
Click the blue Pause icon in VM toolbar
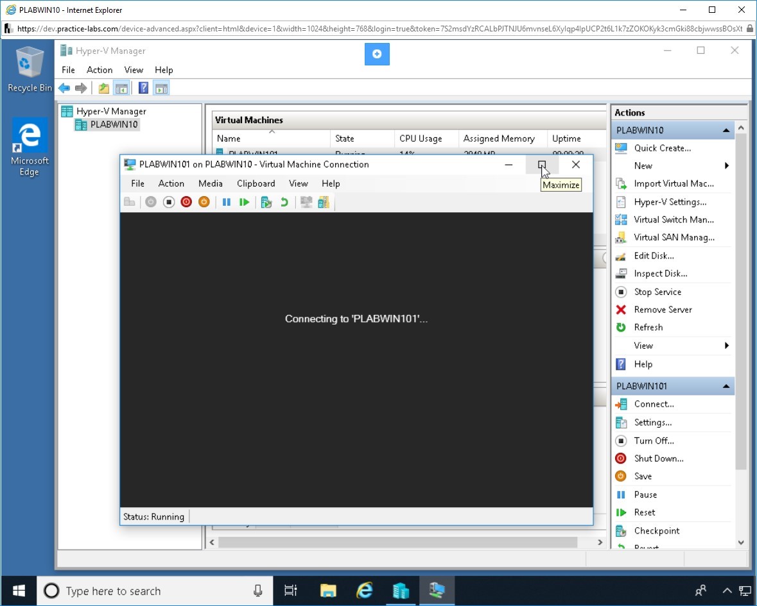click(227, 202)
